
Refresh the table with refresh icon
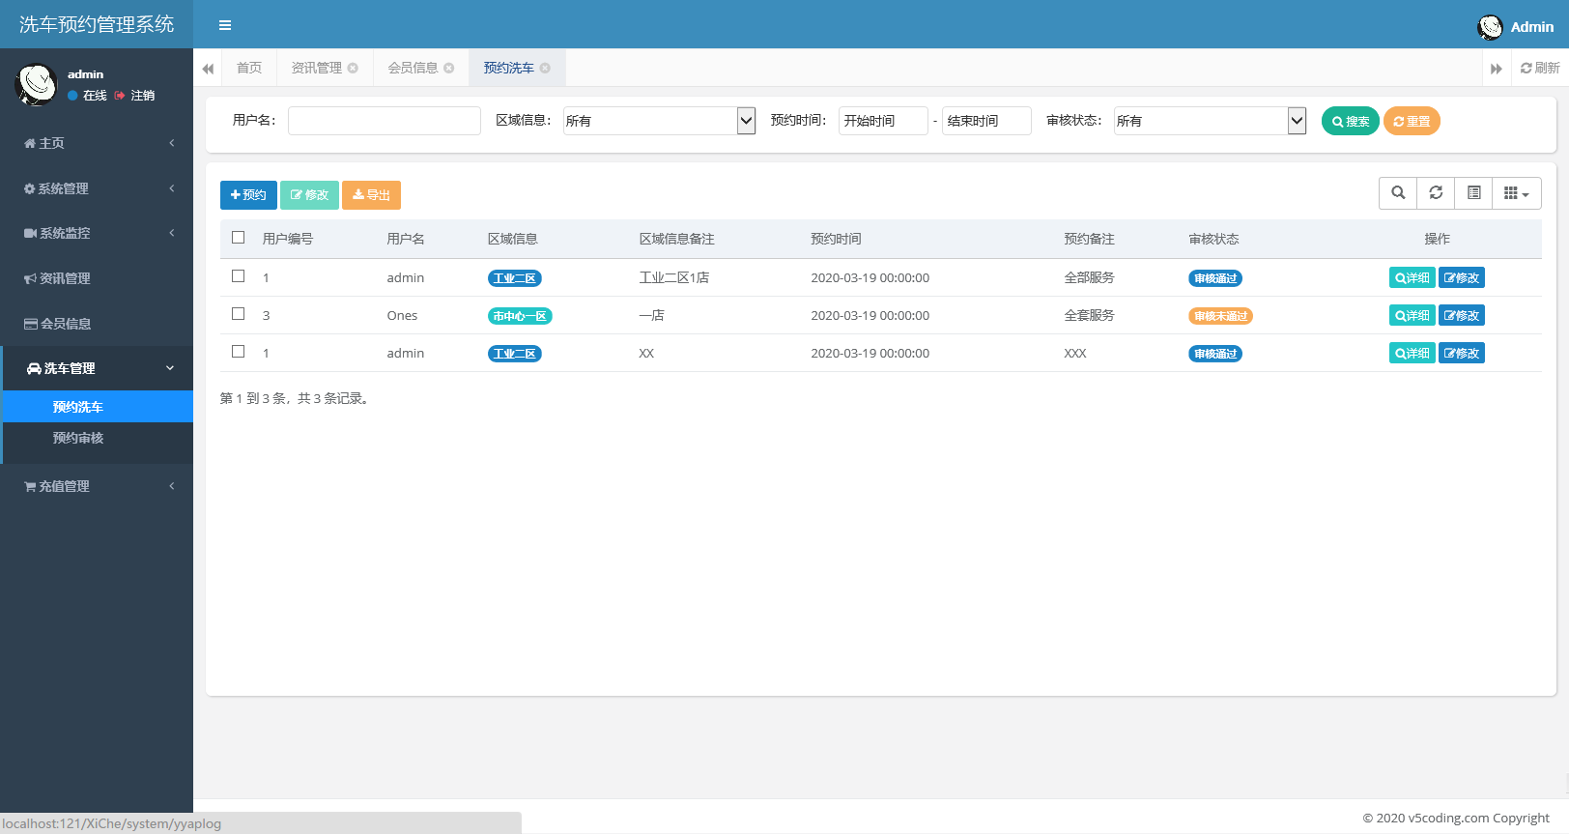point(1436,193)
